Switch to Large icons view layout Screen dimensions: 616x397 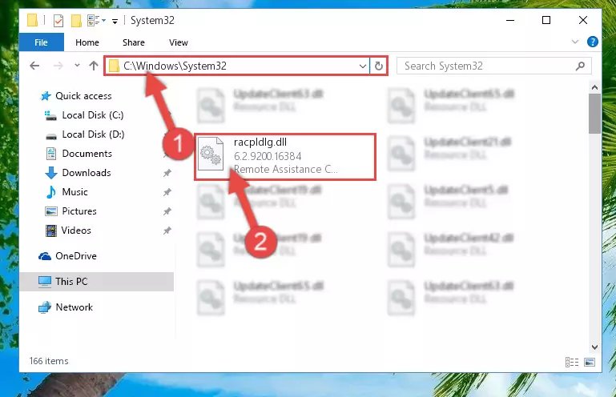(x=590, y=362)
